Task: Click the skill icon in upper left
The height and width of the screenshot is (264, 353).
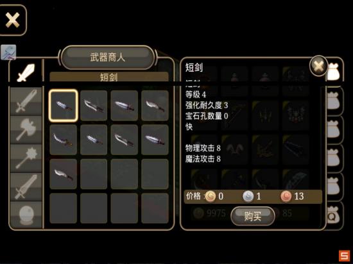Action: 8,52
